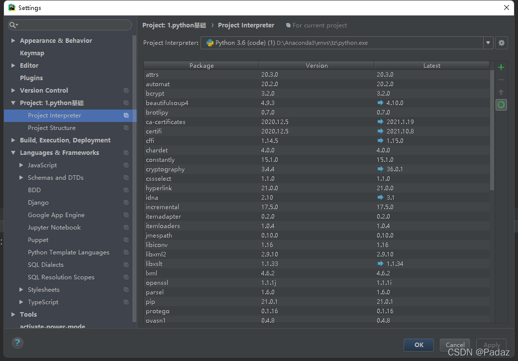Click the project-level icon beside Project Structure
Image resolution: width=518 pixels, height=361 pixels.
point(126,127)
